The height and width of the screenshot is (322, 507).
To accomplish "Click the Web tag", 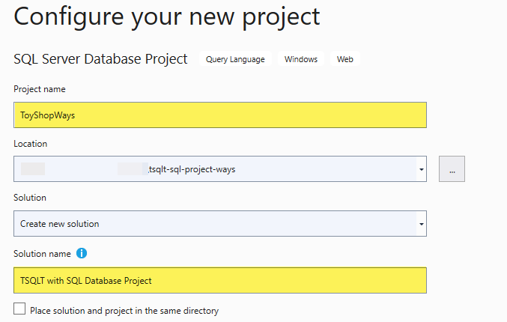I will (x=345, y=59).
